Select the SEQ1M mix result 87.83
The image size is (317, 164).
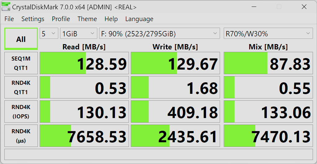pos(268,63)
